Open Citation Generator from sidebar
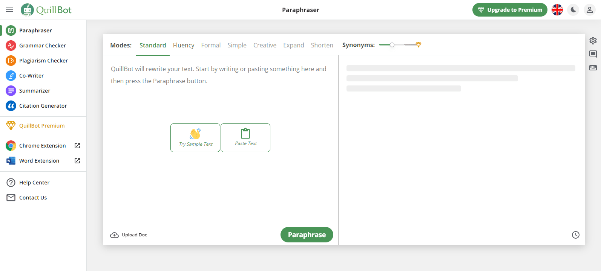This screenshot has height=271, width=601. coord(43,106)
